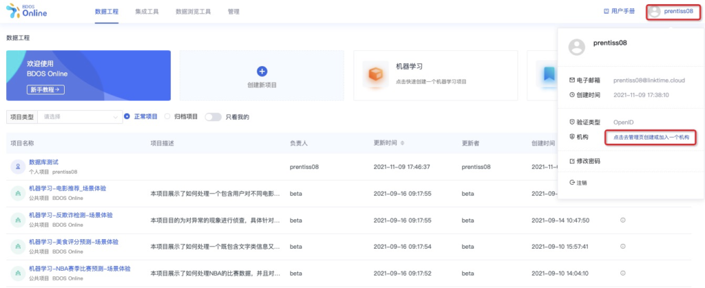Click the blue bookmark card icon
Image resolution: width=705 pixels, height=288 pixels.
click(x=549, y=74)
